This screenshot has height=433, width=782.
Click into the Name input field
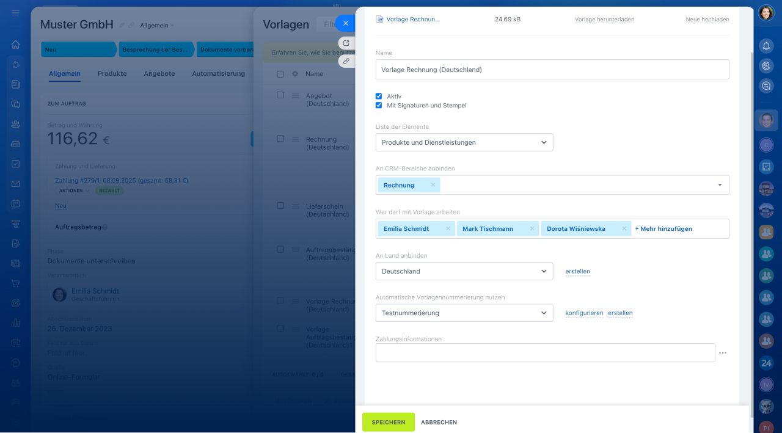pos(552,70)
